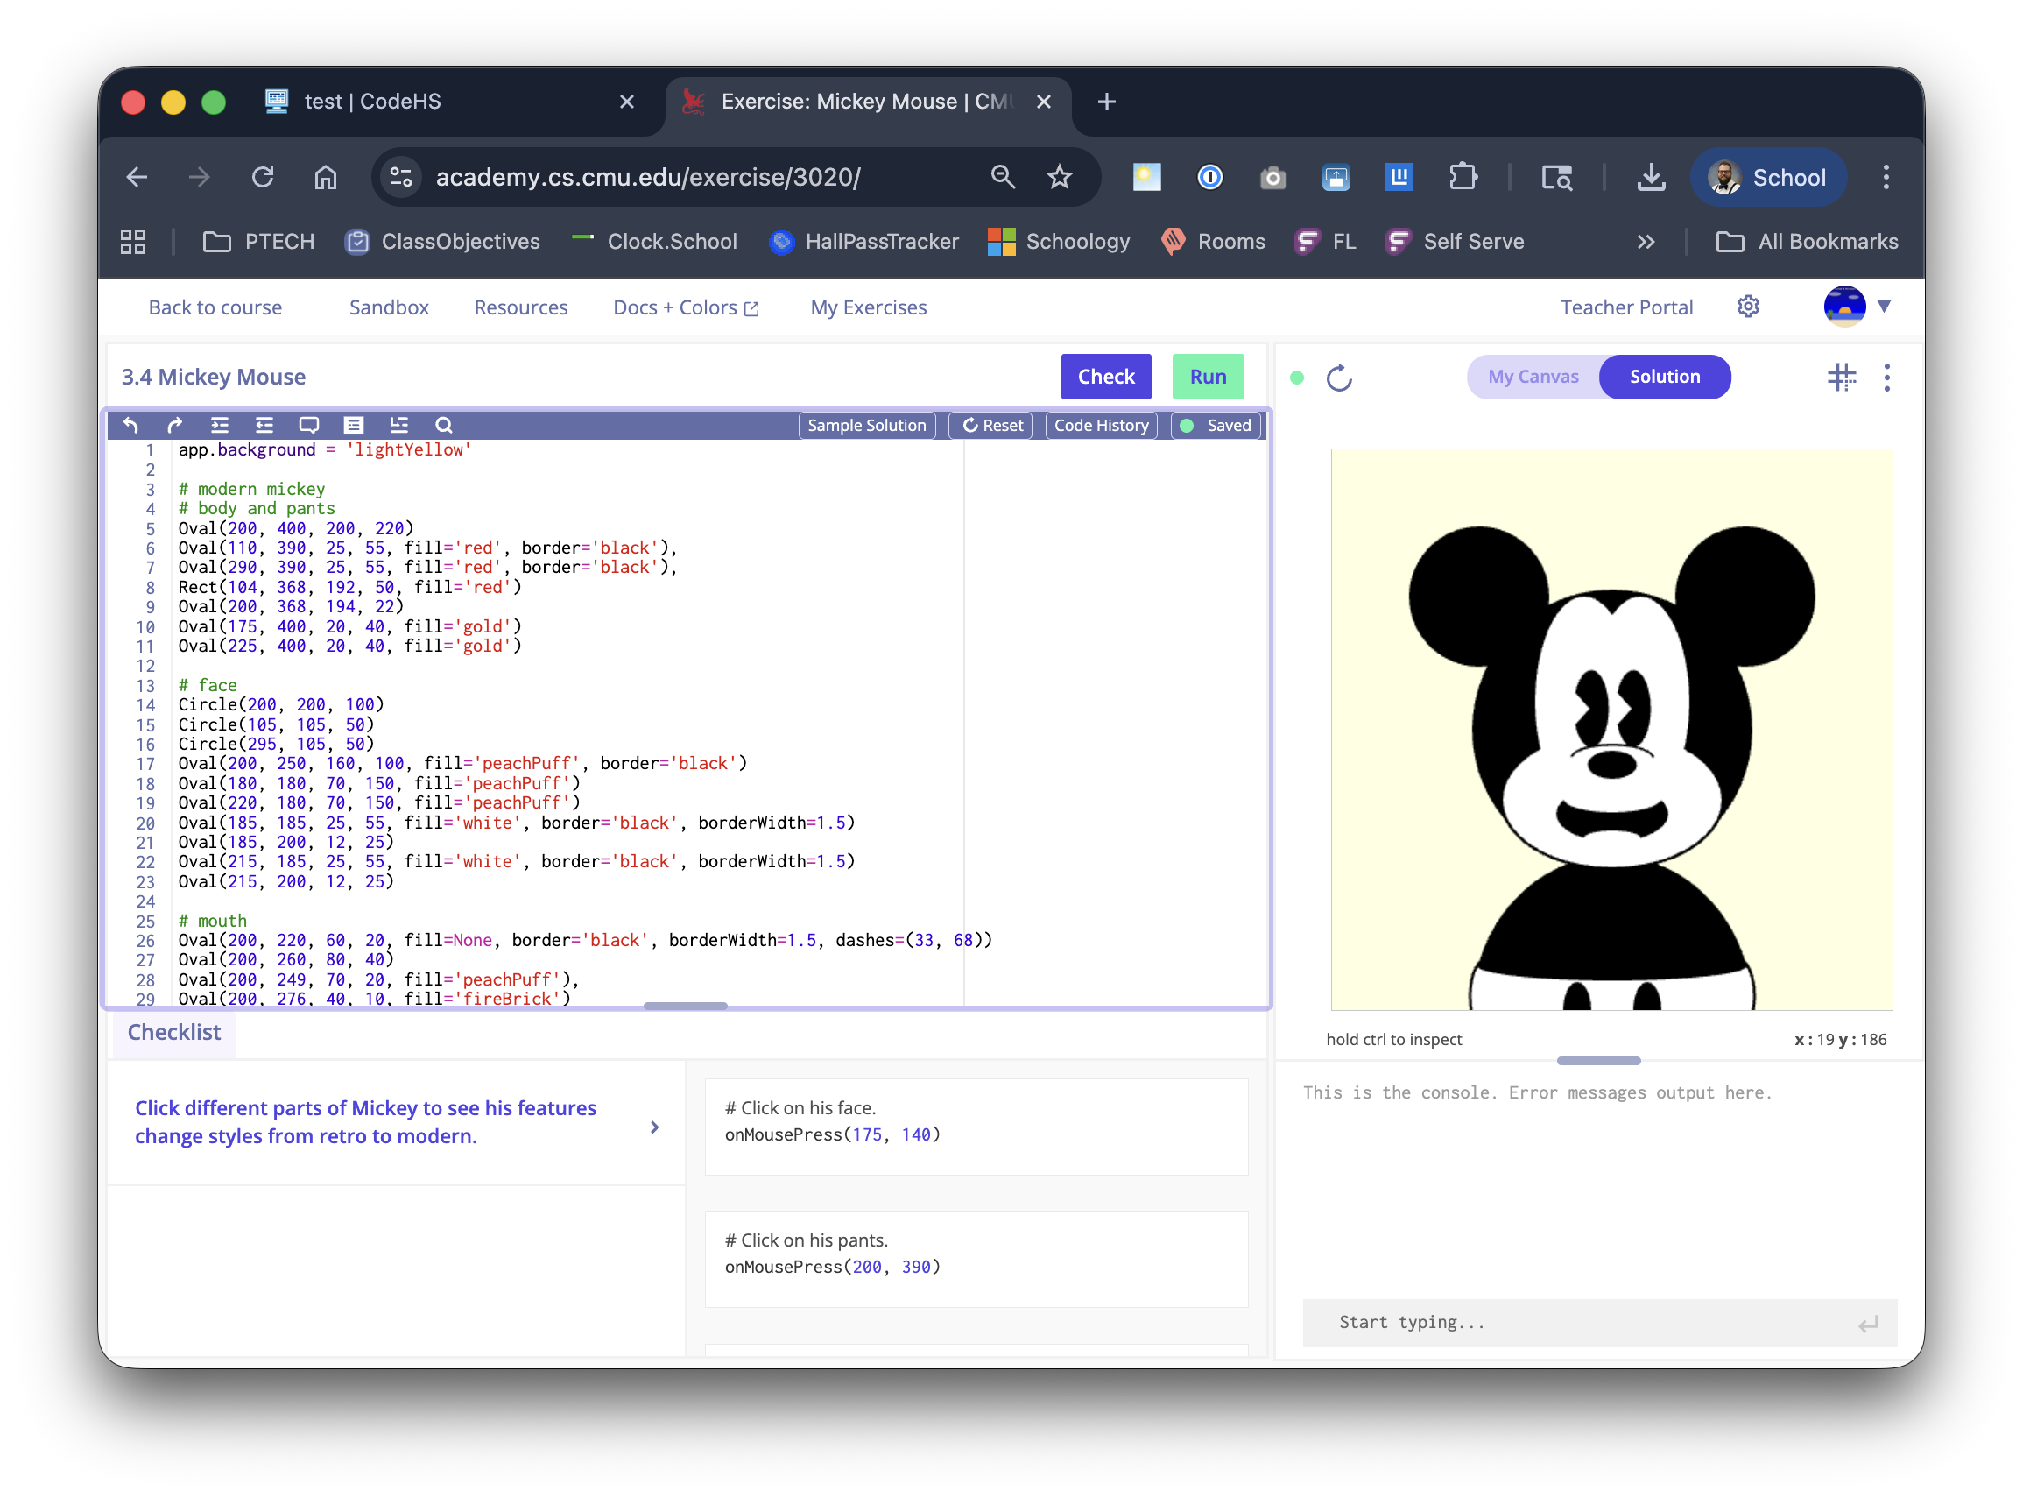Toggle comment on the selected code
Viewport: 2023px width, 1498px height.
click(309, 424)
